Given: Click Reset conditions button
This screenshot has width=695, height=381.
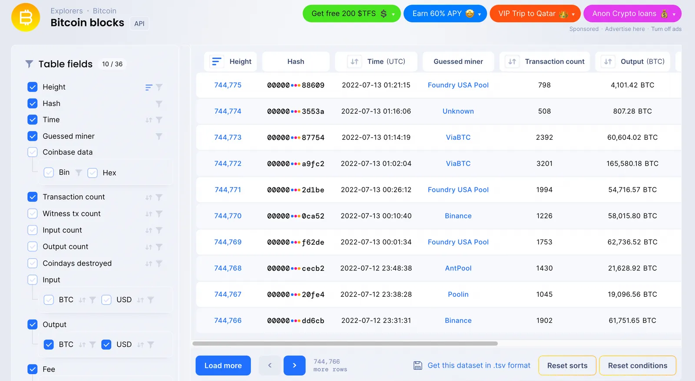Looking at the screenshot, I should coord(638,365).
